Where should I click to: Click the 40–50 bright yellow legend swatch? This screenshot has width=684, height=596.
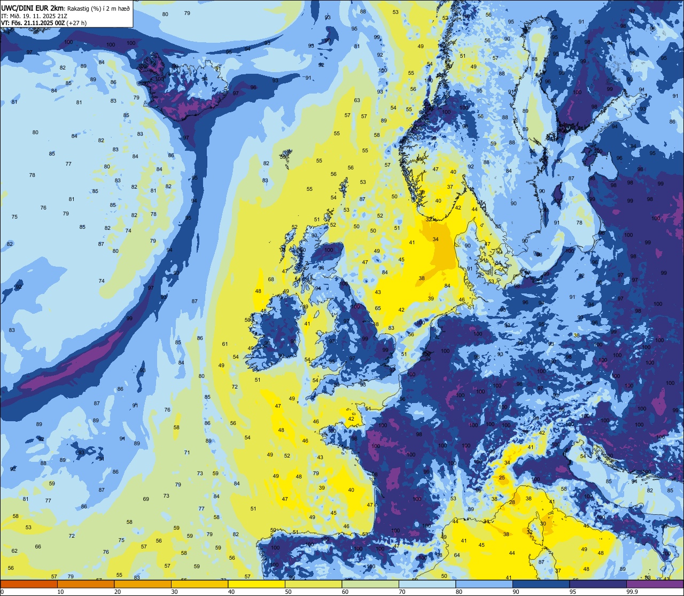(256, 584)
